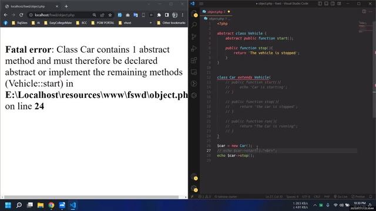Open RajSites bookmark folder
This screenshot has height=211, width=376.
[19, 23]
